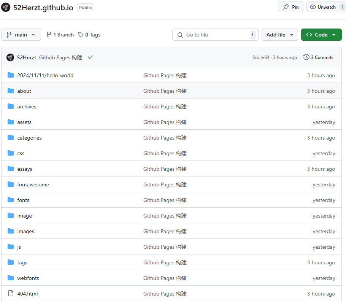This screenshot has height=302, width=346.
Task: Pin this repository with the Pin button
Action: [x=291, y=7]
